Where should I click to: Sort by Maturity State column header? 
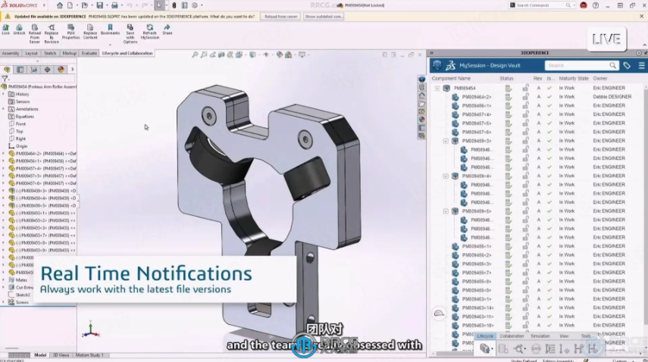coord(574,79)
